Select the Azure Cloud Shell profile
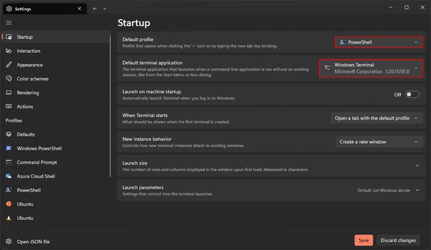The image size is (431, 250). (x=55, y=176)
